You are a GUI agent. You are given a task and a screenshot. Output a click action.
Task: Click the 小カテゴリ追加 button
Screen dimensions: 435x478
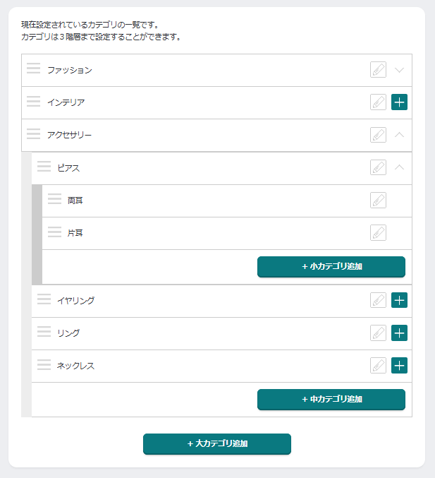tap(331, 267)
